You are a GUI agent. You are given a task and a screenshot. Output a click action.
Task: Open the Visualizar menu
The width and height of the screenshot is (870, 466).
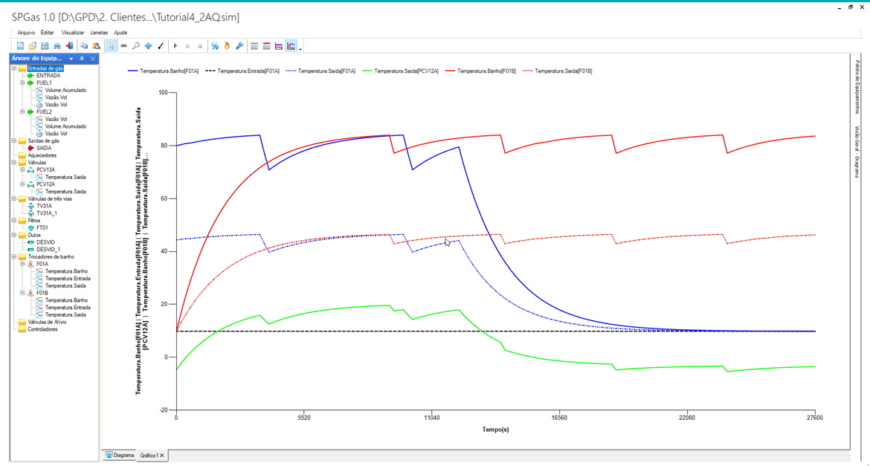tap(73, 32)
